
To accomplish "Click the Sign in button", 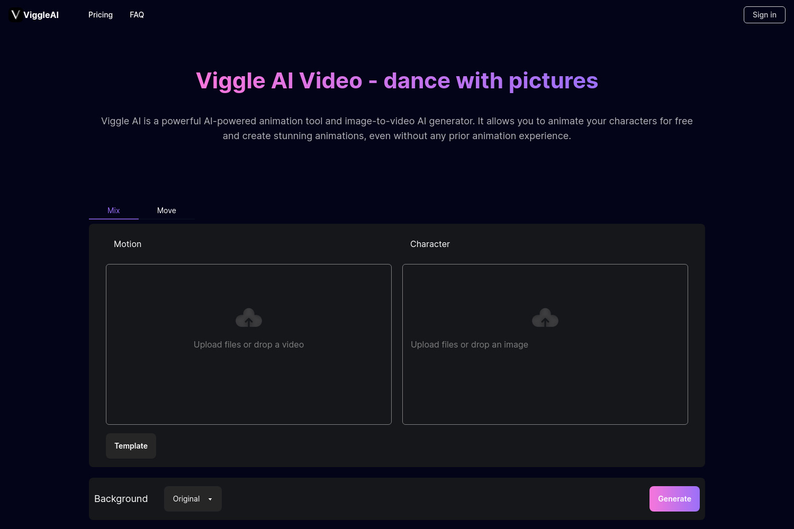I will [x=764, y=15].
